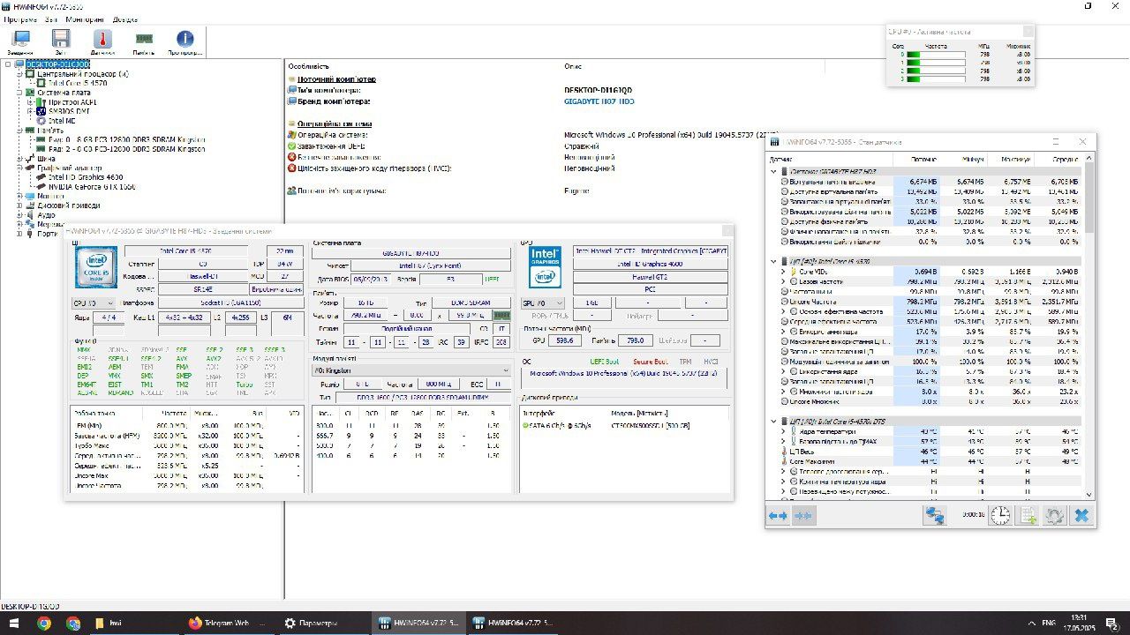Viewport: 1130px width, 635px height.
Task: Click the Core VIDs lightning icon in sensor list
Action: click(794, 272)
